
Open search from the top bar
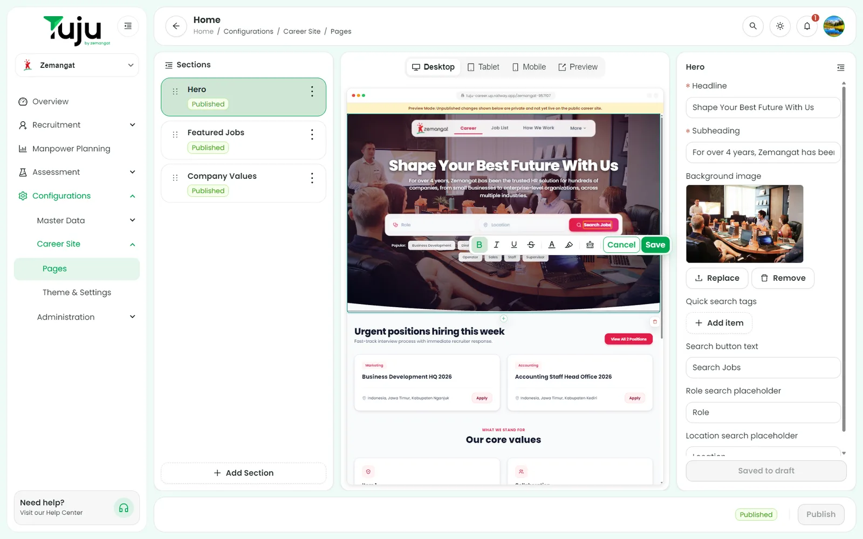753,26
